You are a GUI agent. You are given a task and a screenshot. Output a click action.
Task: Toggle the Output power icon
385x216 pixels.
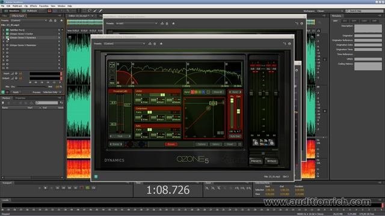tap(16, 79)
